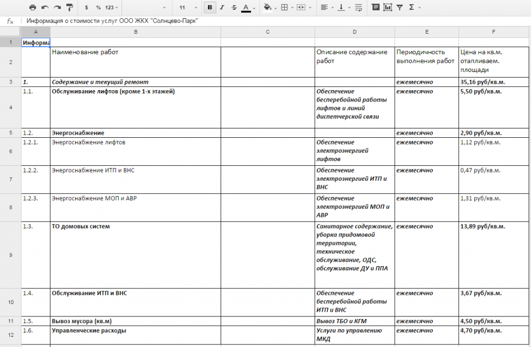This screenshot has width=531, height=347.
Task: Select column F header
Action: click(494, 32)
